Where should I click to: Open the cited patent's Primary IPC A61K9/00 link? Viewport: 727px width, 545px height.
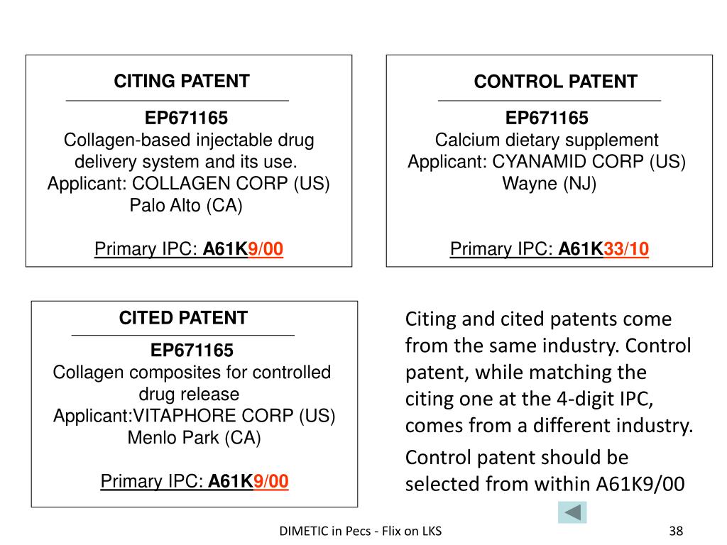195,481
